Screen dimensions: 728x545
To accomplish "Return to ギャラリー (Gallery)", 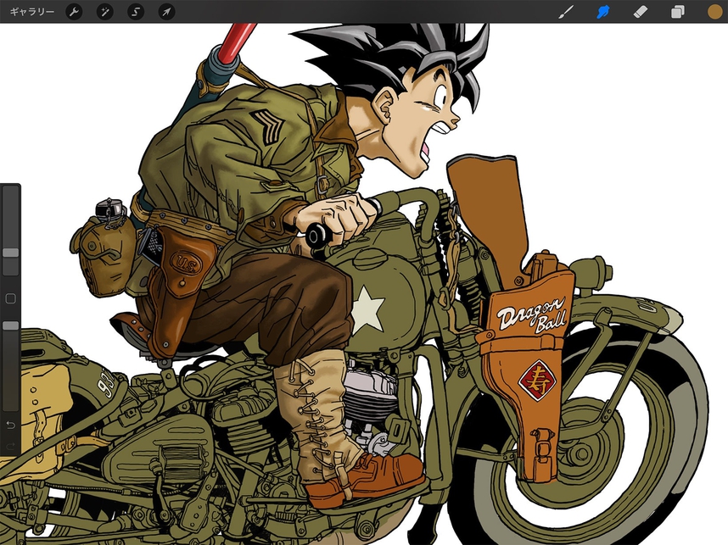I will click(32, 12).
